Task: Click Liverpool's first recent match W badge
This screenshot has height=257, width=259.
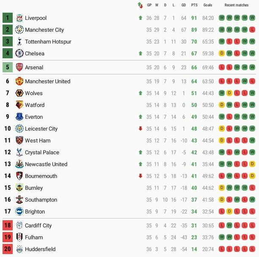Action: coord(222,18)
